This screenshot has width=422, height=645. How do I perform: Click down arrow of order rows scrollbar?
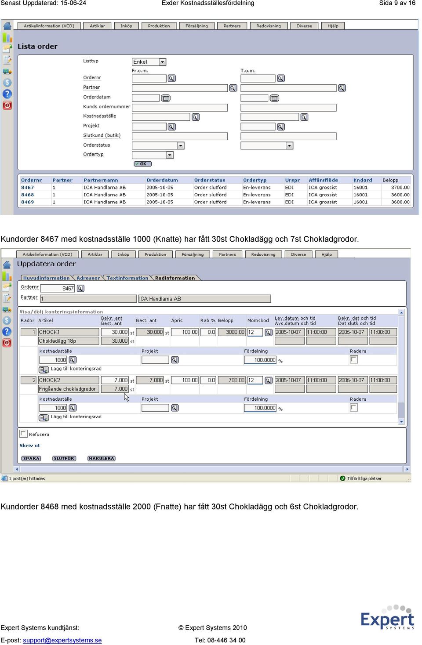point(401,422)
